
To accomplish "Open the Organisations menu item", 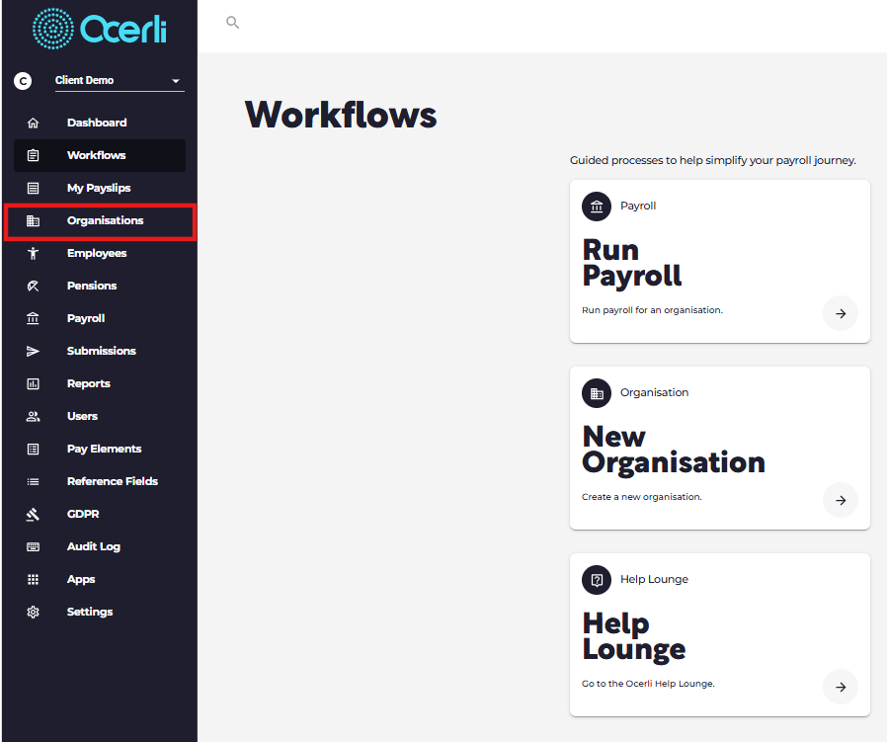I will [x=100, y=220].
